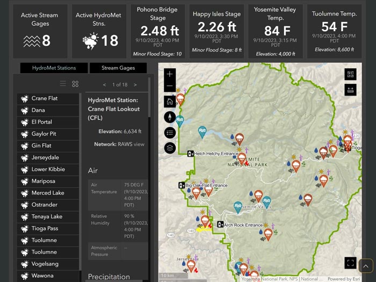Screen dimensions: 376x282
Task: Select Vogelsang station
Action: [x=48, y=264]
